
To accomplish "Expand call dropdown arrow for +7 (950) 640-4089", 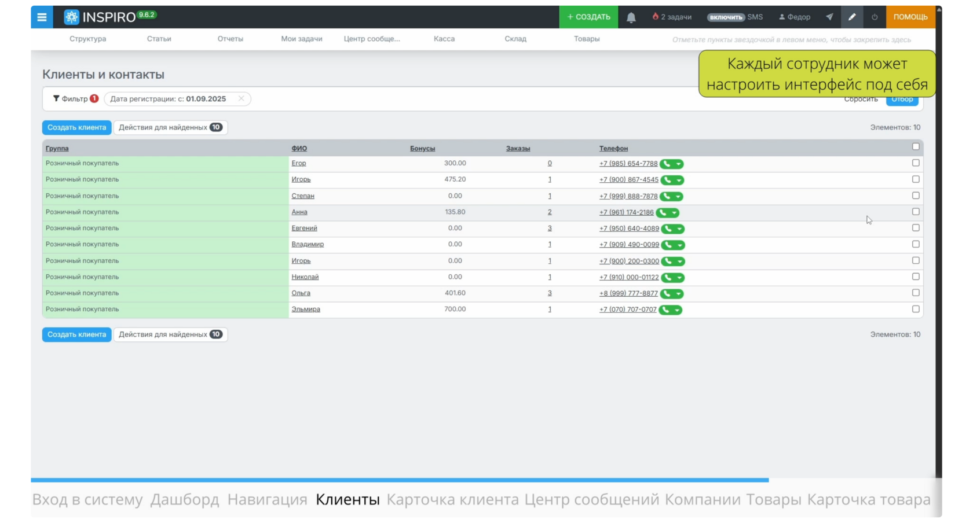I will tap(679, 229).
